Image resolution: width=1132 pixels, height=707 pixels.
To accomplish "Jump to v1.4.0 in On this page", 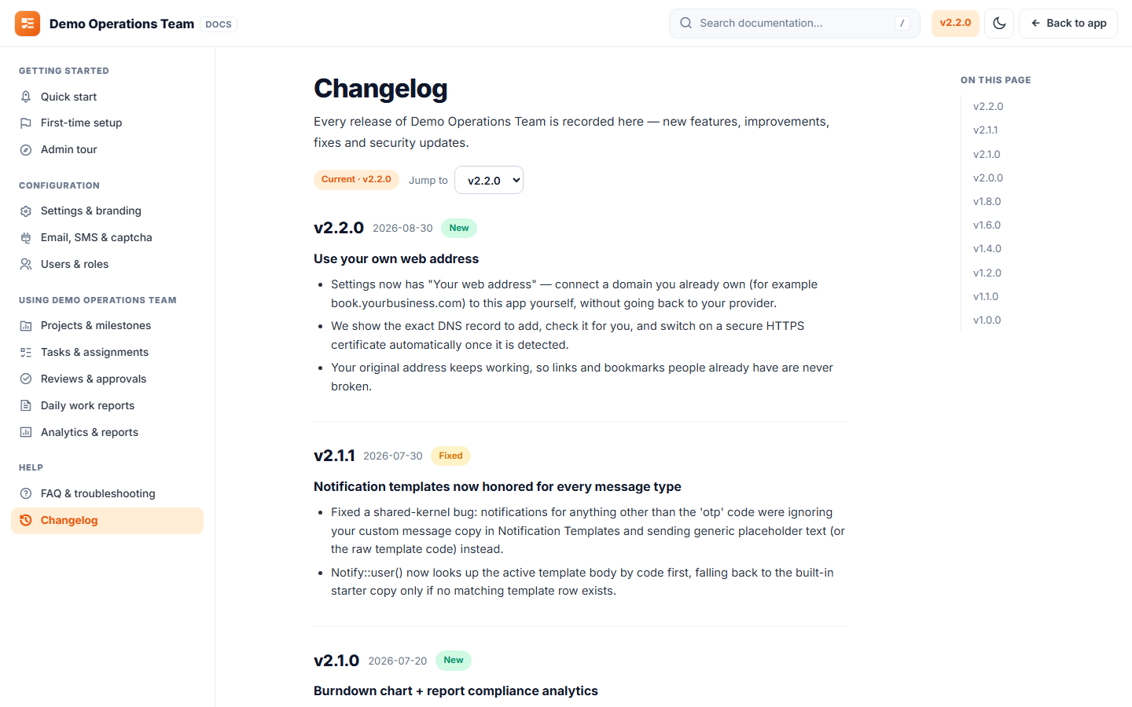I will [987, 249].
